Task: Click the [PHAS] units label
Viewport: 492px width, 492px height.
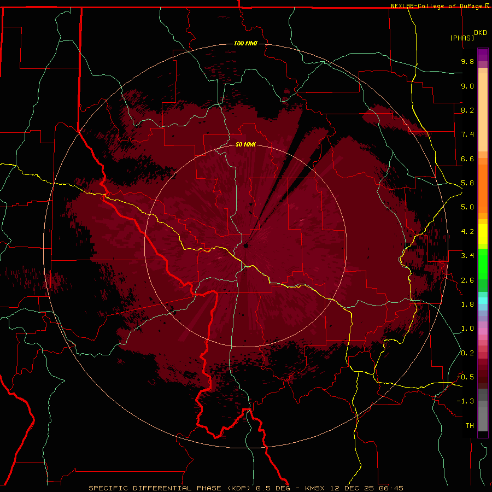Action: (462, 38)
